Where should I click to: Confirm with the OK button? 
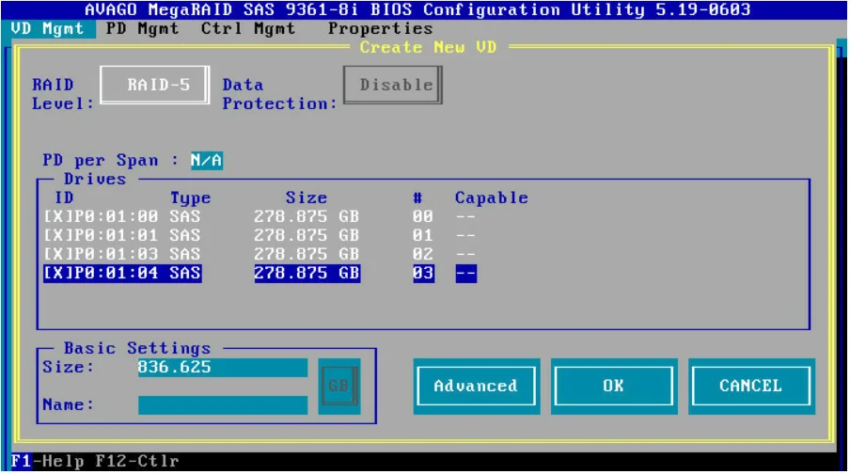click(x=614, y=387)
